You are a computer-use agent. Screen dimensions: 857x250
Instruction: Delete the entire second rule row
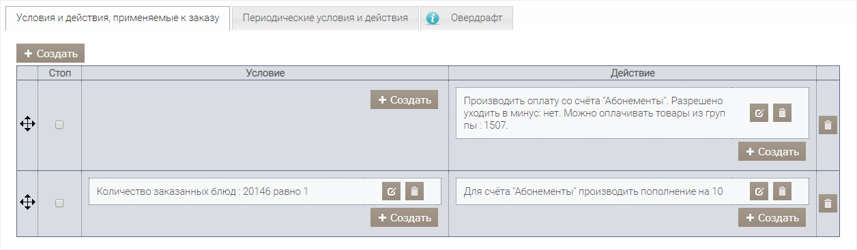828,203
